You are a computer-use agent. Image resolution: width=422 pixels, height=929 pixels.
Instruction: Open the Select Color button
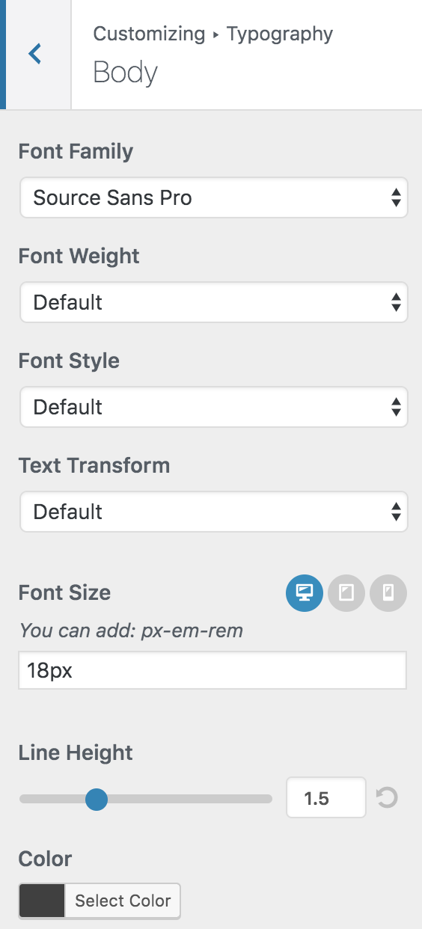(123, 901)
